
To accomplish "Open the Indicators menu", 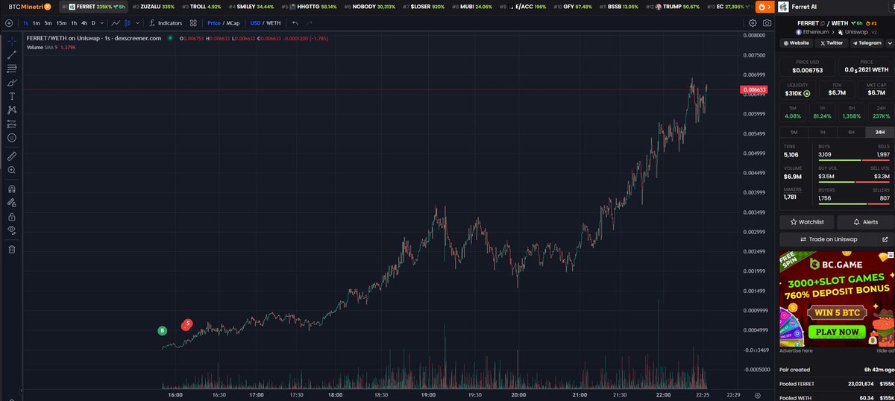I will click(165, 23).
